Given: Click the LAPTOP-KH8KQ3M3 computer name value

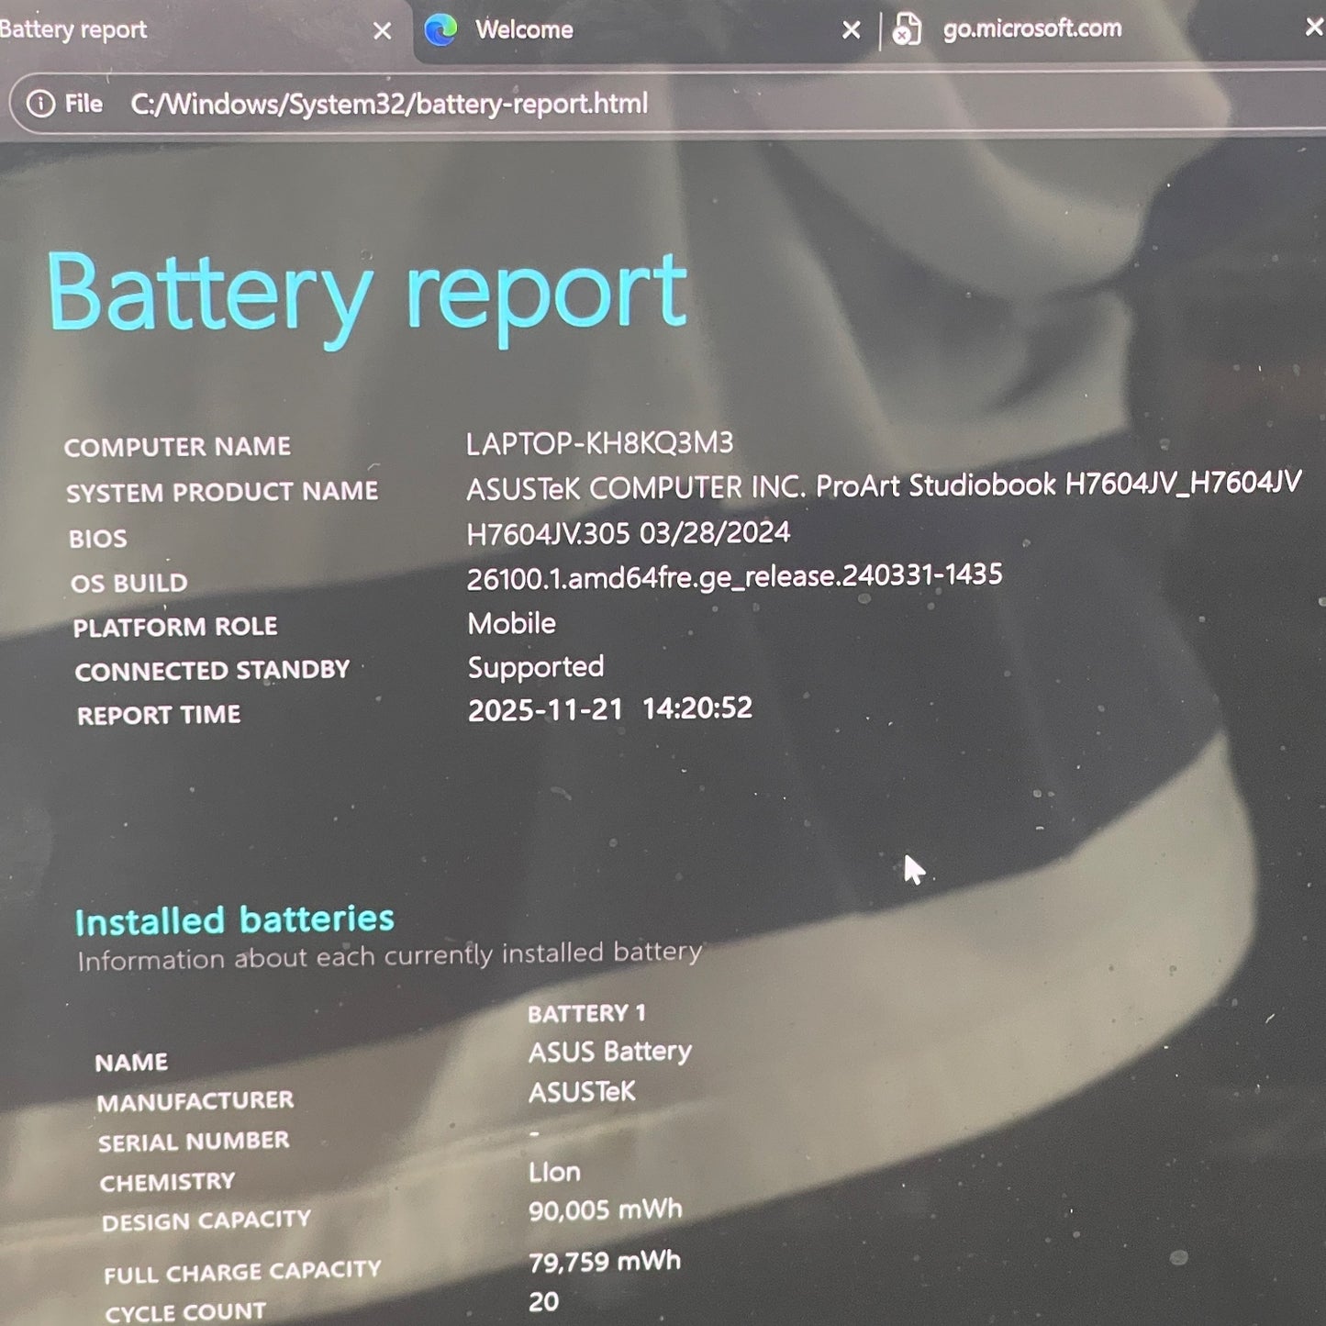Looking at the screenshot, I should [599, 443].
